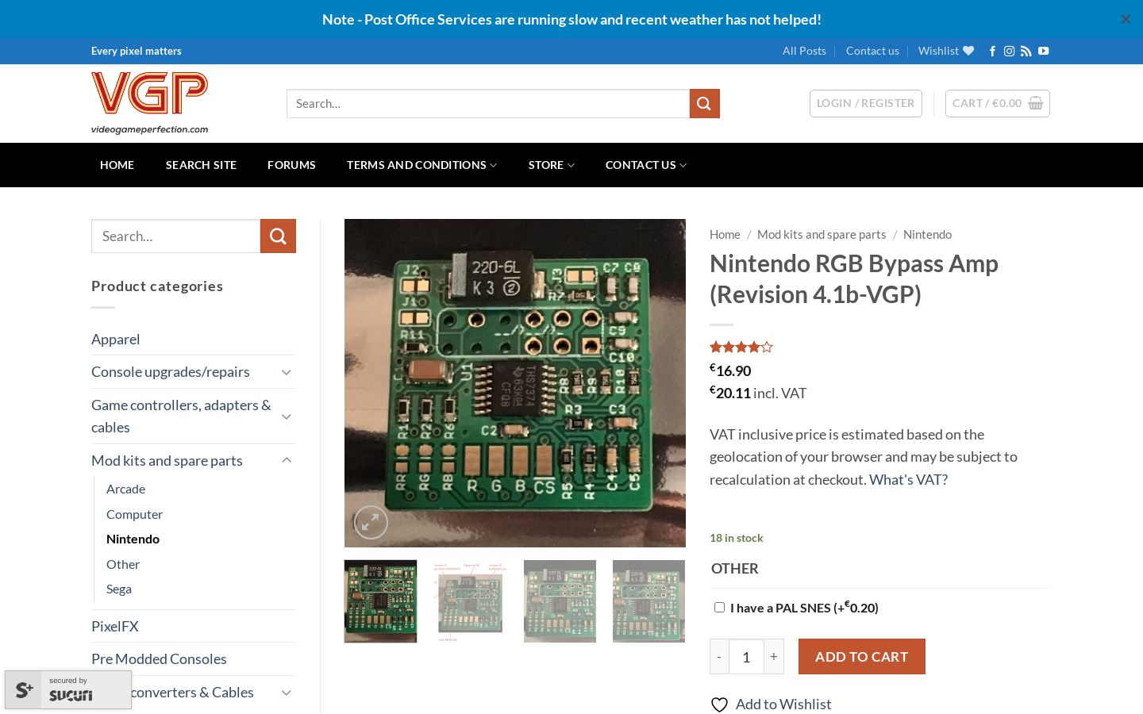Tick the 'I have a PAL SNES' checkbox
Image resolution: width=1143 pixels, height=714 pixels.
(719, 607)
